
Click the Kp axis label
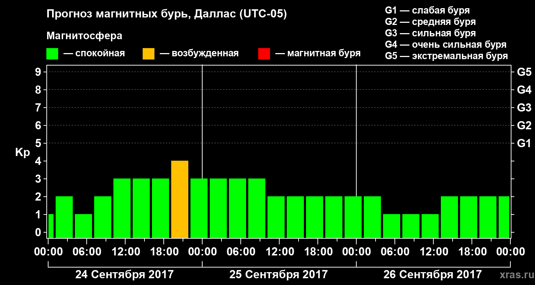pyautogui.click(x=22, y=152)
